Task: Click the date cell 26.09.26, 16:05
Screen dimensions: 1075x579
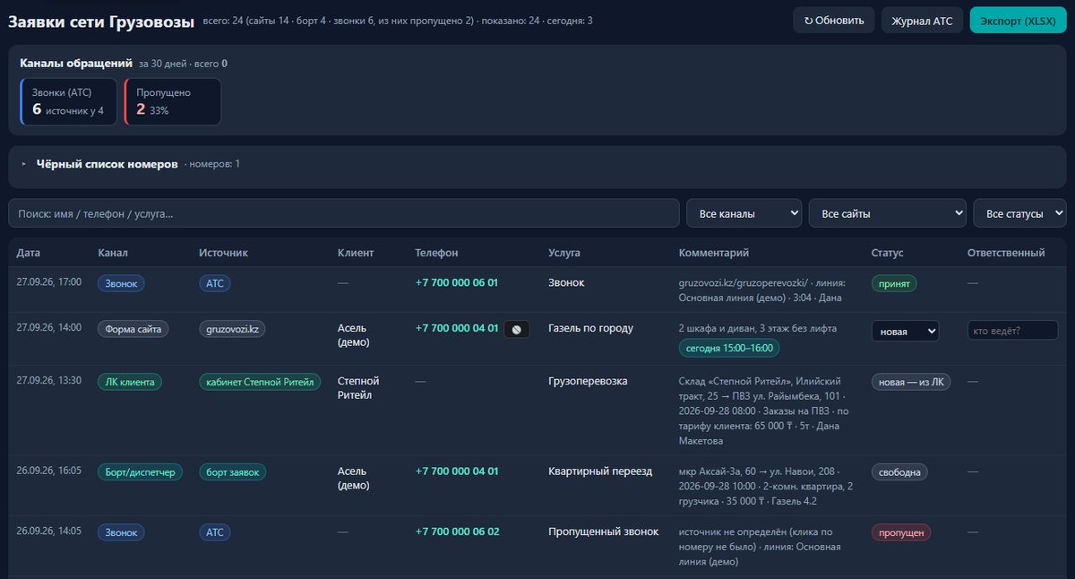Action: tap(48, 471)
